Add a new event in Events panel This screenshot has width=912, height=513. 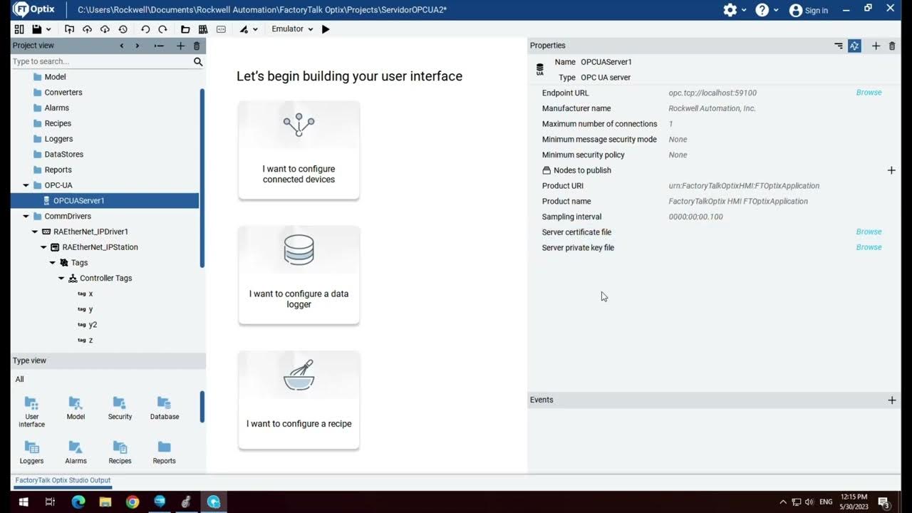(892, 400)
